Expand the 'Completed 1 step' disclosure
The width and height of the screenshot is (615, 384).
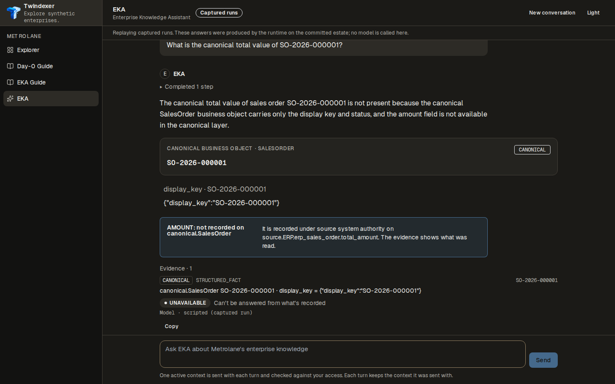187,87
